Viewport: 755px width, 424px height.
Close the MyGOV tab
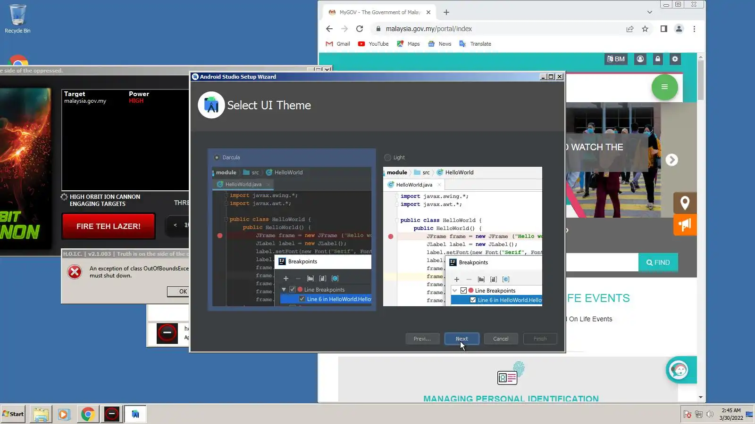pos(428,12)
